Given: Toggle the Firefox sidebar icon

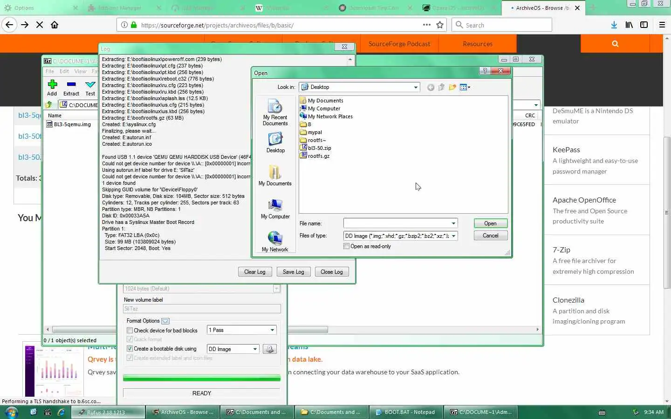Looking at the screenshot, I should click(644, 25).
